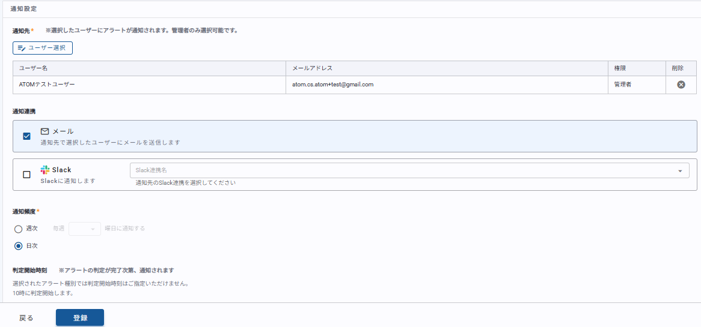Select the 日次 radio button

[x=18, y=245]
